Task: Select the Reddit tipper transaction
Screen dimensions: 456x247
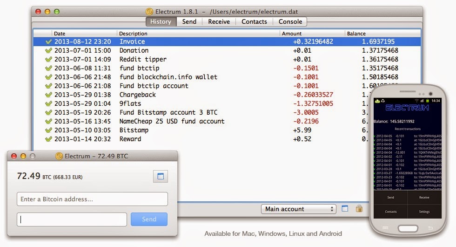Action: pyautogui.click(x=227, y=59)
